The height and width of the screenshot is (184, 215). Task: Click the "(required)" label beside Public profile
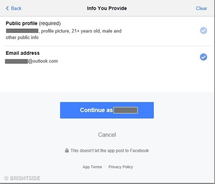click(x=50, y=23)
